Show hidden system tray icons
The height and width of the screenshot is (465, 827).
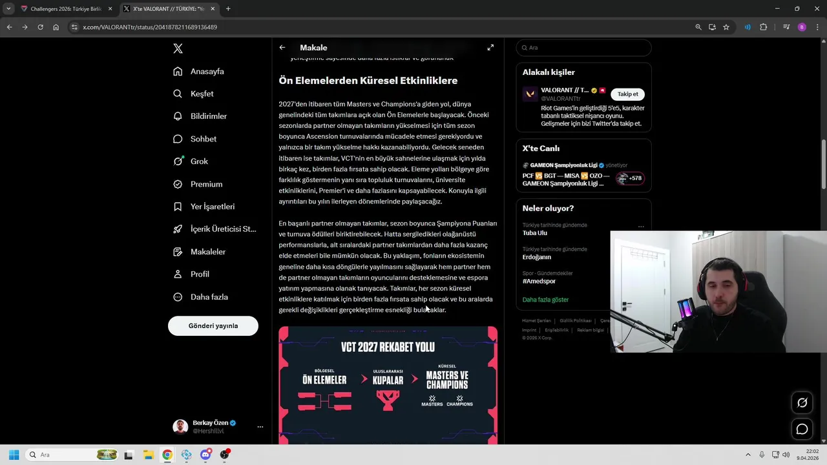[748, 455]
